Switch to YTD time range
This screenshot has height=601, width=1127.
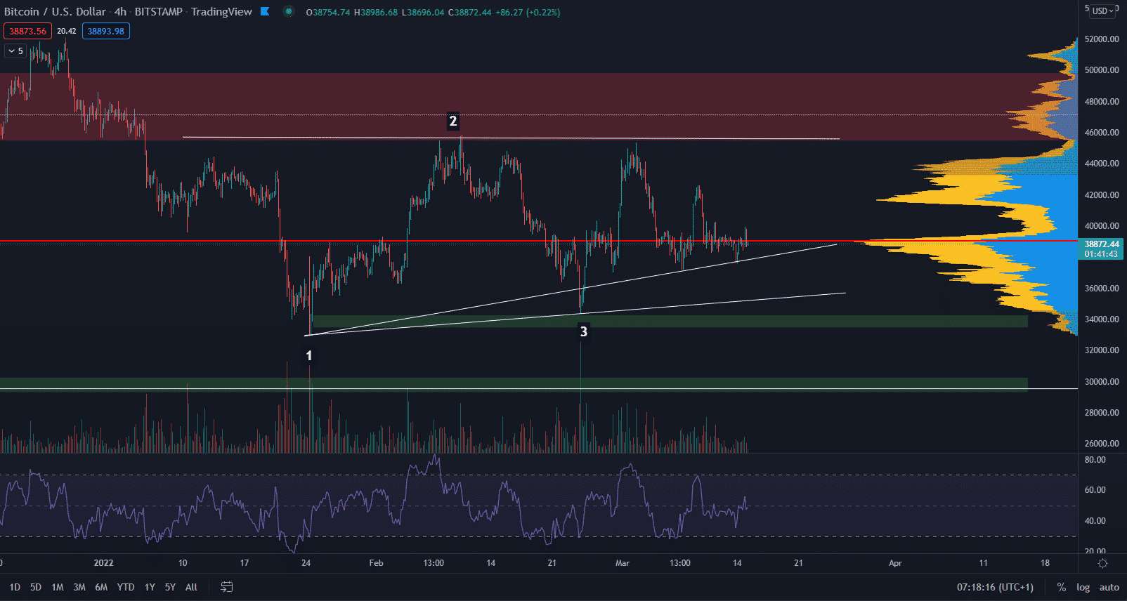click(126, 587)
